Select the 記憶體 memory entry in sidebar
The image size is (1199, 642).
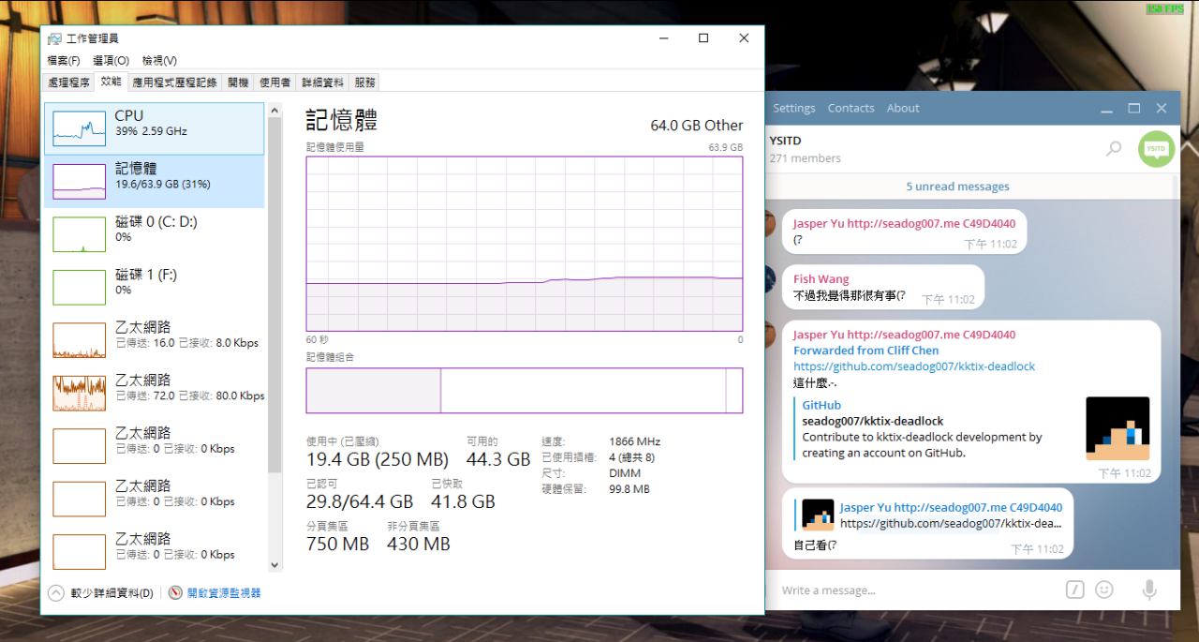155,181
